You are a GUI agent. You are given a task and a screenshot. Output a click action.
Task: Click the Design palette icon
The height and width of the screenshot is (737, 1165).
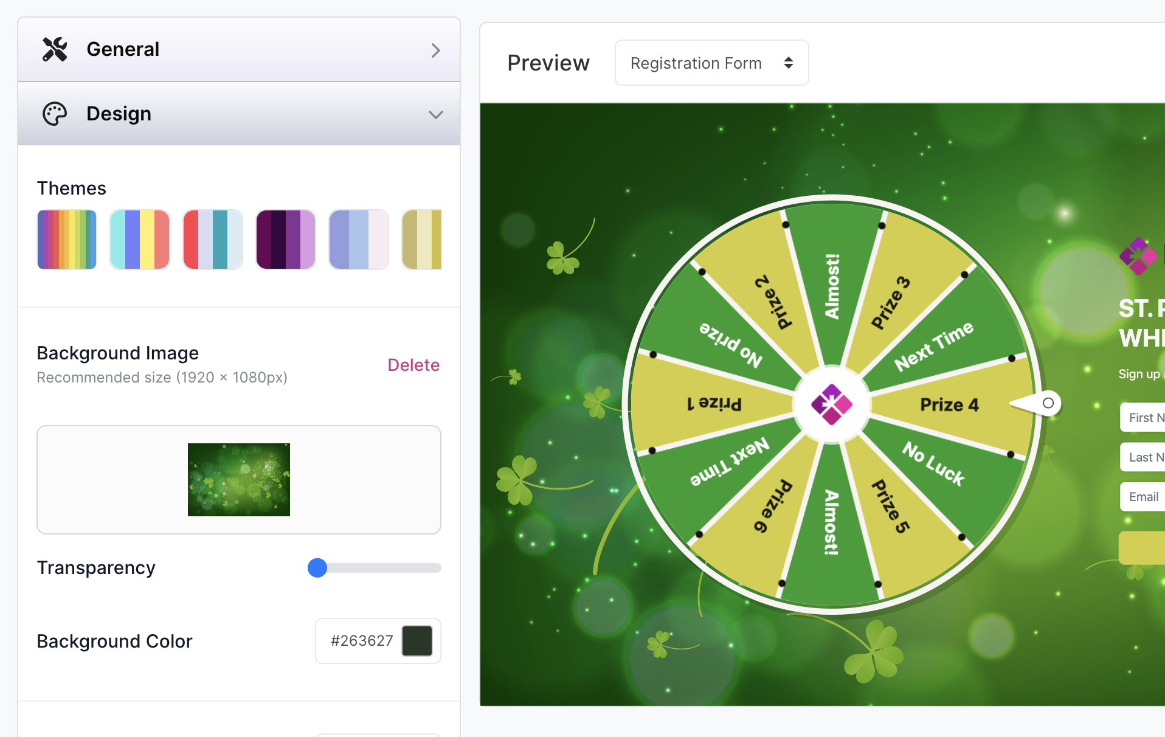pyautogui.click(x=55, y=114)
